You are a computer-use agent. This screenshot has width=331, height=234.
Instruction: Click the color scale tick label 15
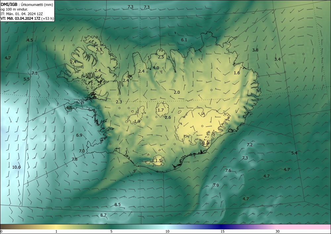coord(222,231)
